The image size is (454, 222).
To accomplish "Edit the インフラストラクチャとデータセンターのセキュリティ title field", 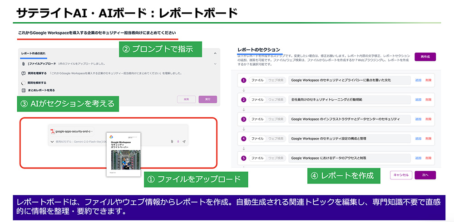I will 350,119.
